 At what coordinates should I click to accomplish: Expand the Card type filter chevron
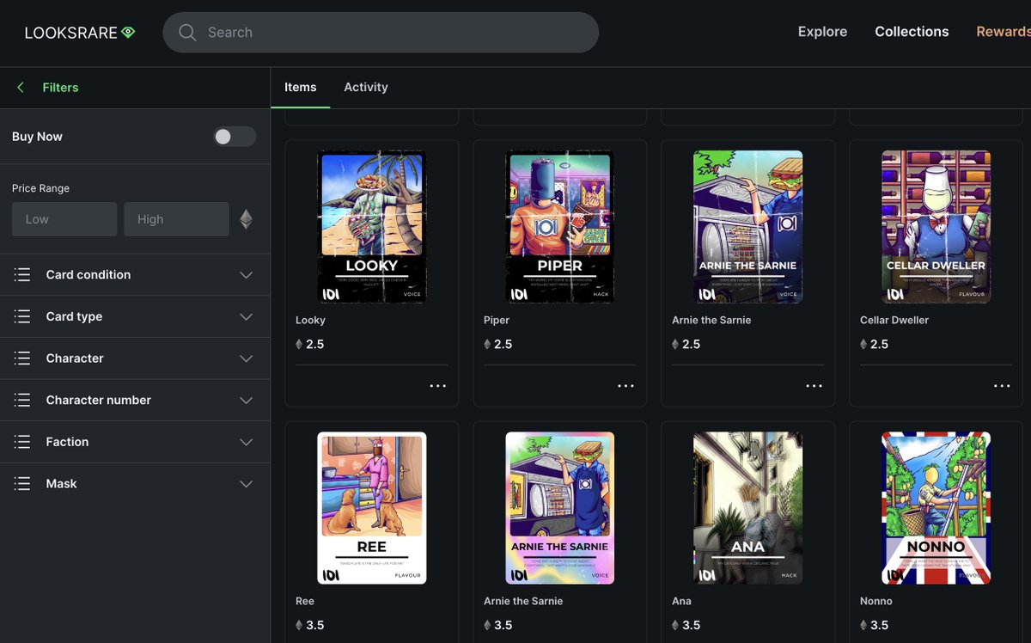tap(247, 317)
